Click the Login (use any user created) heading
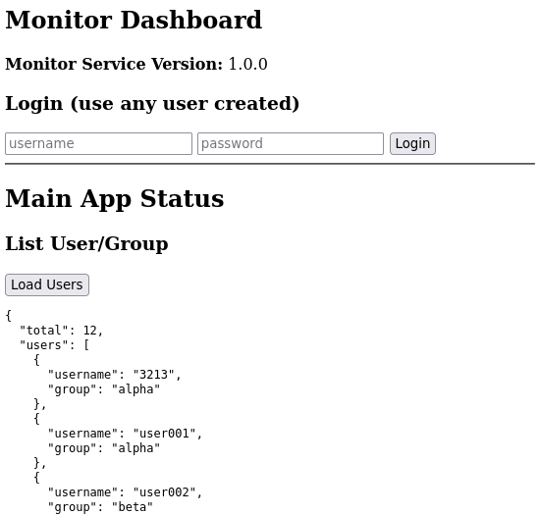This screenshot has width=539, height=515. tap(152, 104)
